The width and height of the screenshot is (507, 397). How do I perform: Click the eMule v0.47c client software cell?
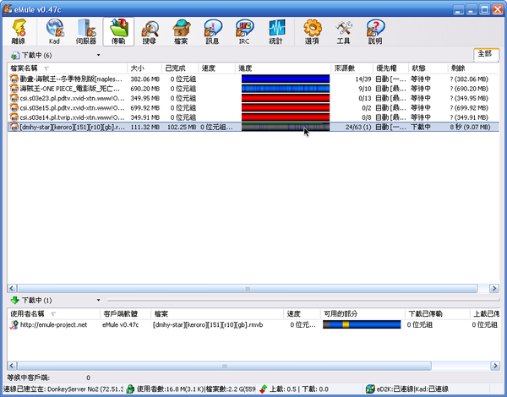120,325
